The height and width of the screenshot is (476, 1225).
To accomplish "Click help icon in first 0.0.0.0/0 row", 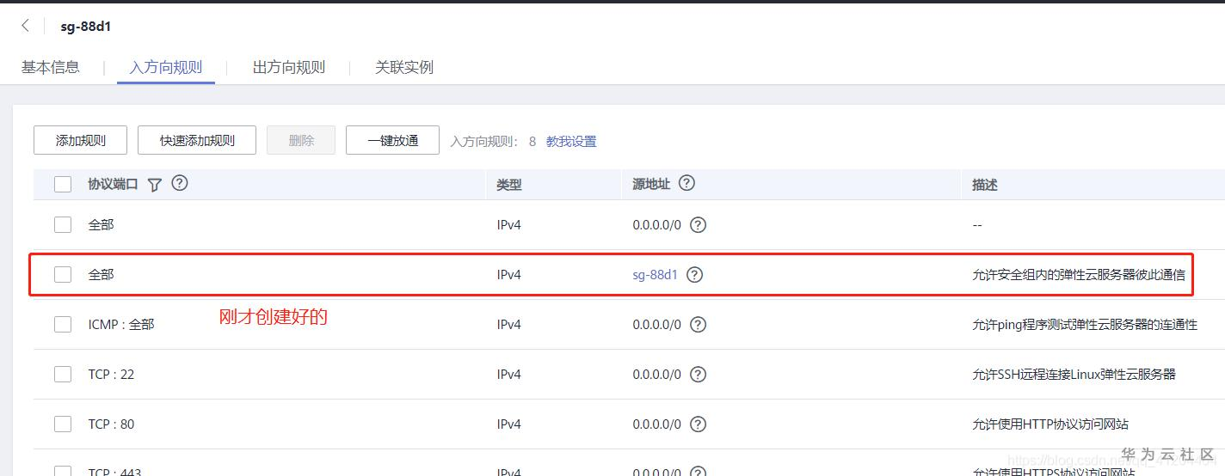I will coord(699,225).
